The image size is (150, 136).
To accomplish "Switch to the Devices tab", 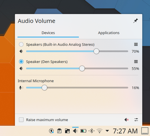I will (x=48, y=33).
